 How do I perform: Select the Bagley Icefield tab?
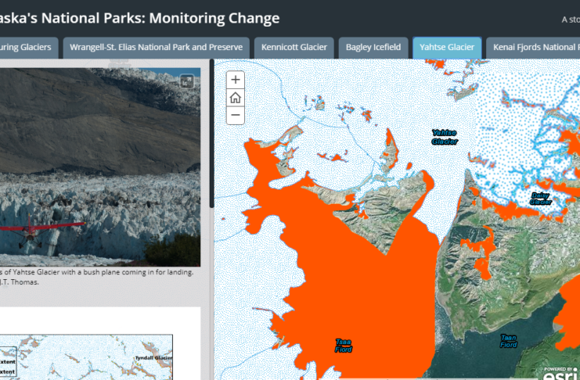(x=372, y=48)
